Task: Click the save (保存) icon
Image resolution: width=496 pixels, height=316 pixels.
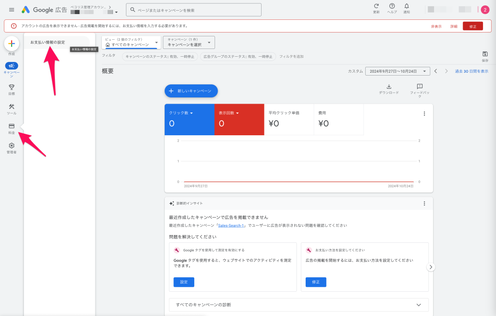Action: (485, 54)
